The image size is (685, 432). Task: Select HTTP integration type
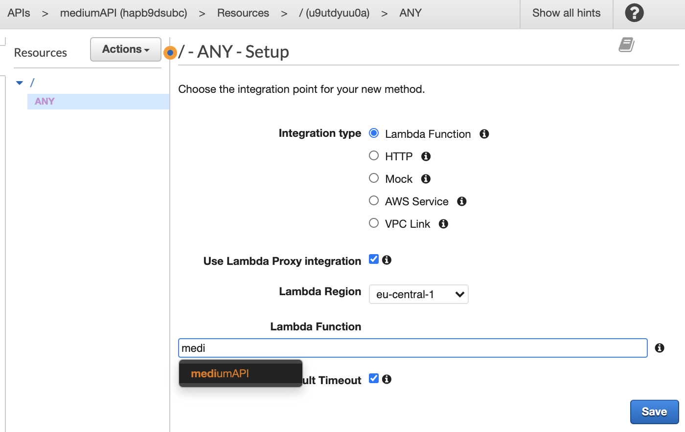tap(374, 155)
